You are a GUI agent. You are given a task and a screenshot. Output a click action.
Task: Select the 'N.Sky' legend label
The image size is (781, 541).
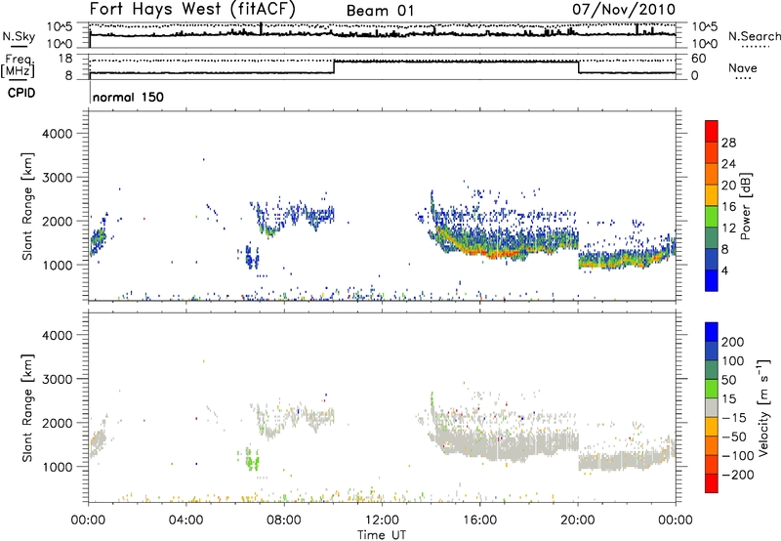coord(19,36)
